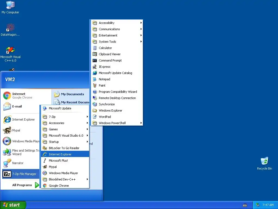Click Files and Settings Transfer Wizard icon
278x209 pixels.
pos(7,152)
